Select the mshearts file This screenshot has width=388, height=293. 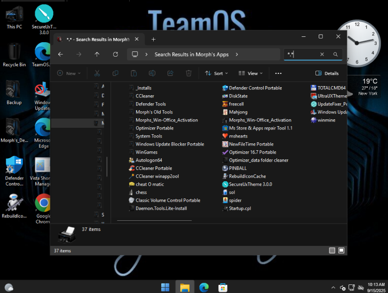tap(235, 136)
